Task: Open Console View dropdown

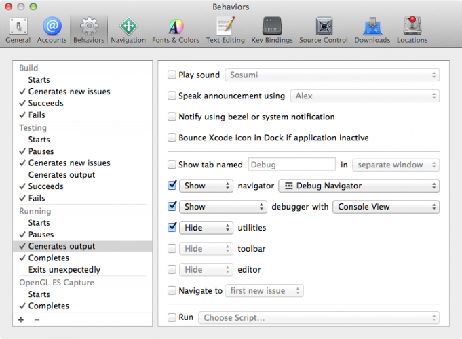Action: coord(386,207)
